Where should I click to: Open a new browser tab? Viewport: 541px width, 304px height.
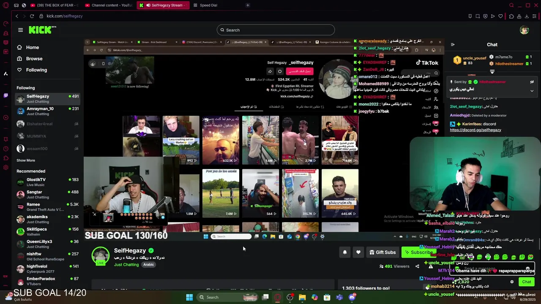click(248, 5)
